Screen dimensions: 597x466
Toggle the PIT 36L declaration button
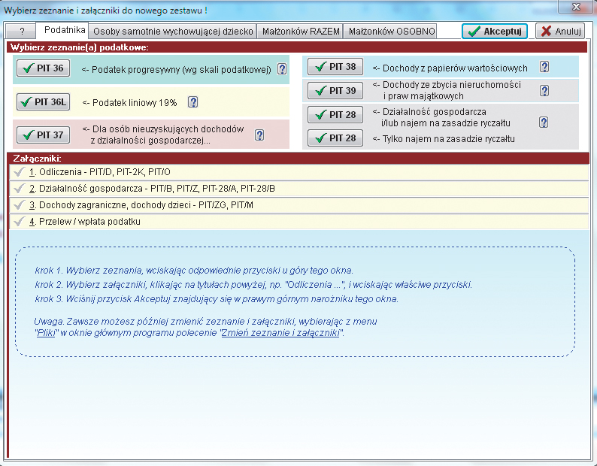pyautogui.click(x=44, y=102)
